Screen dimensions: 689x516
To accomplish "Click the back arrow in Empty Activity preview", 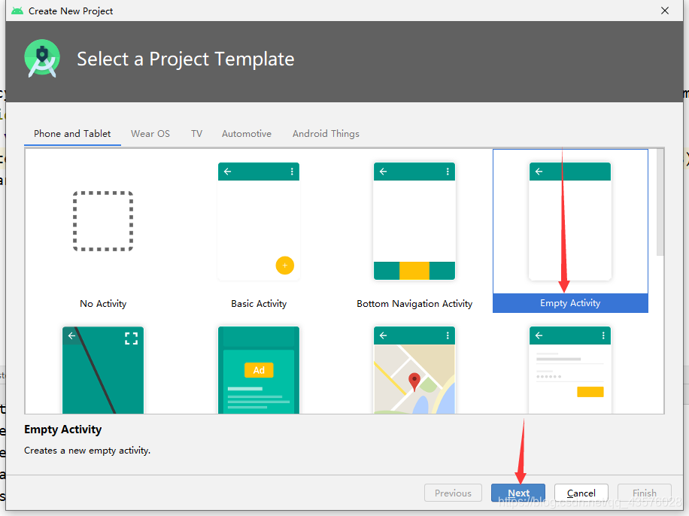I will point(539,171).
